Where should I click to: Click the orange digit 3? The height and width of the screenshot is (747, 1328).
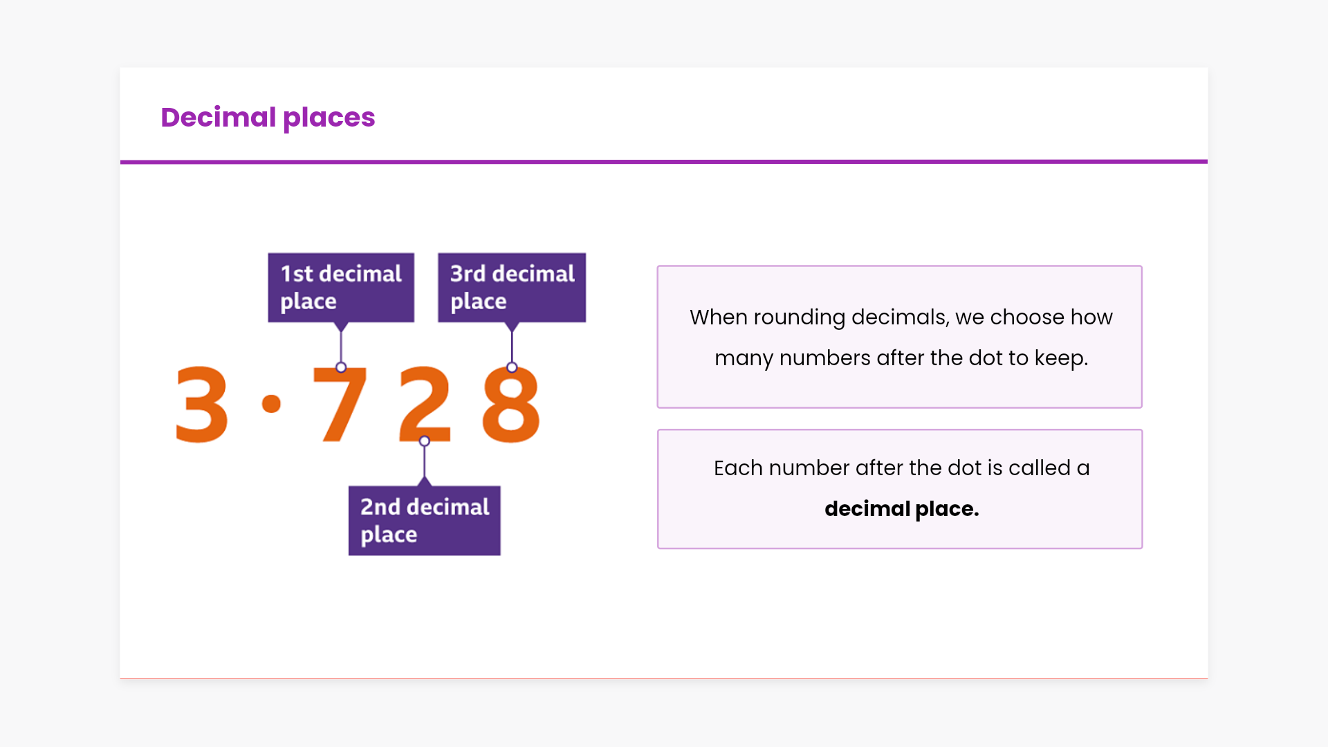201,405
